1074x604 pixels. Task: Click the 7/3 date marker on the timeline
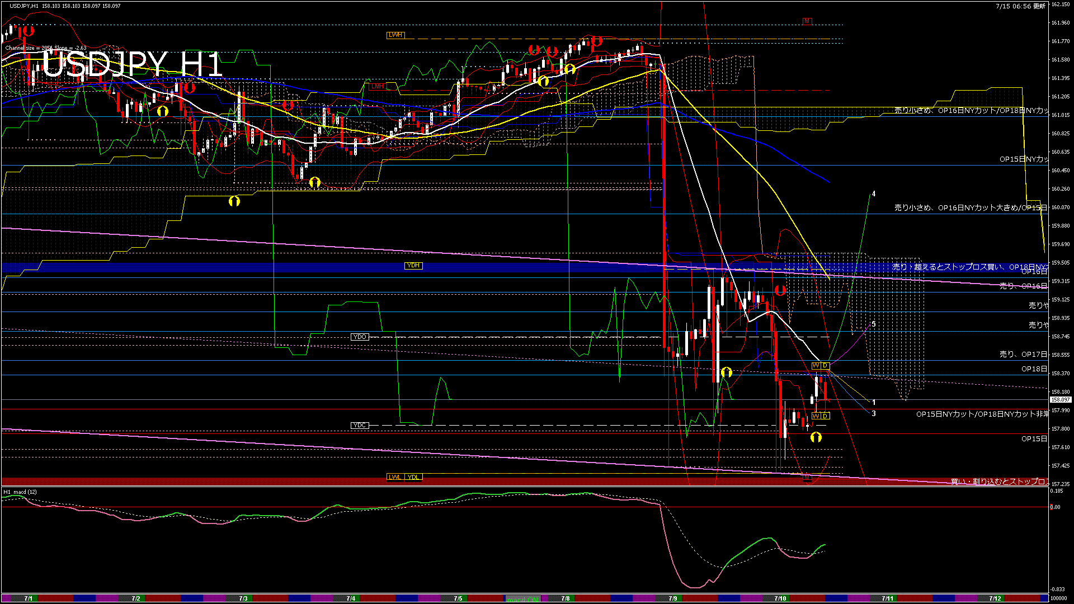point(243,598)
